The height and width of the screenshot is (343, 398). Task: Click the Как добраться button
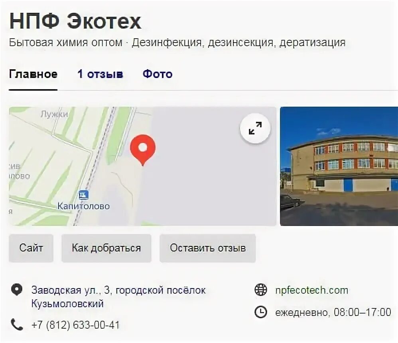pos(106,248)
